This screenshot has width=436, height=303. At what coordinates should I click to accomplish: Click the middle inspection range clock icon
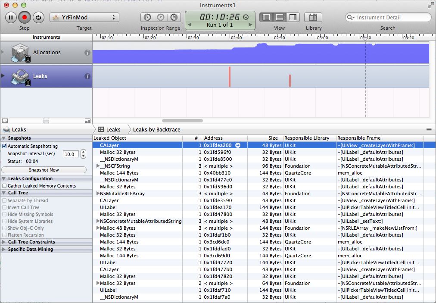161,17
